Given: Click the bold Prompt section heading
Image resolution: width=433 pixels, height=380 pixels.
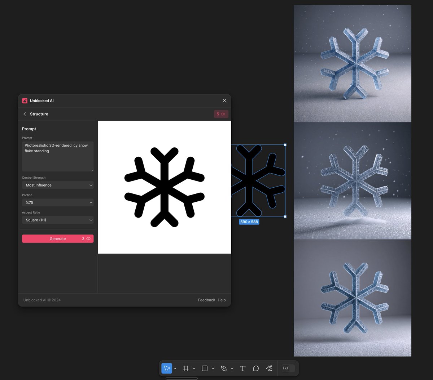Looking at the screenshot, I should click(x=29, y=129).
